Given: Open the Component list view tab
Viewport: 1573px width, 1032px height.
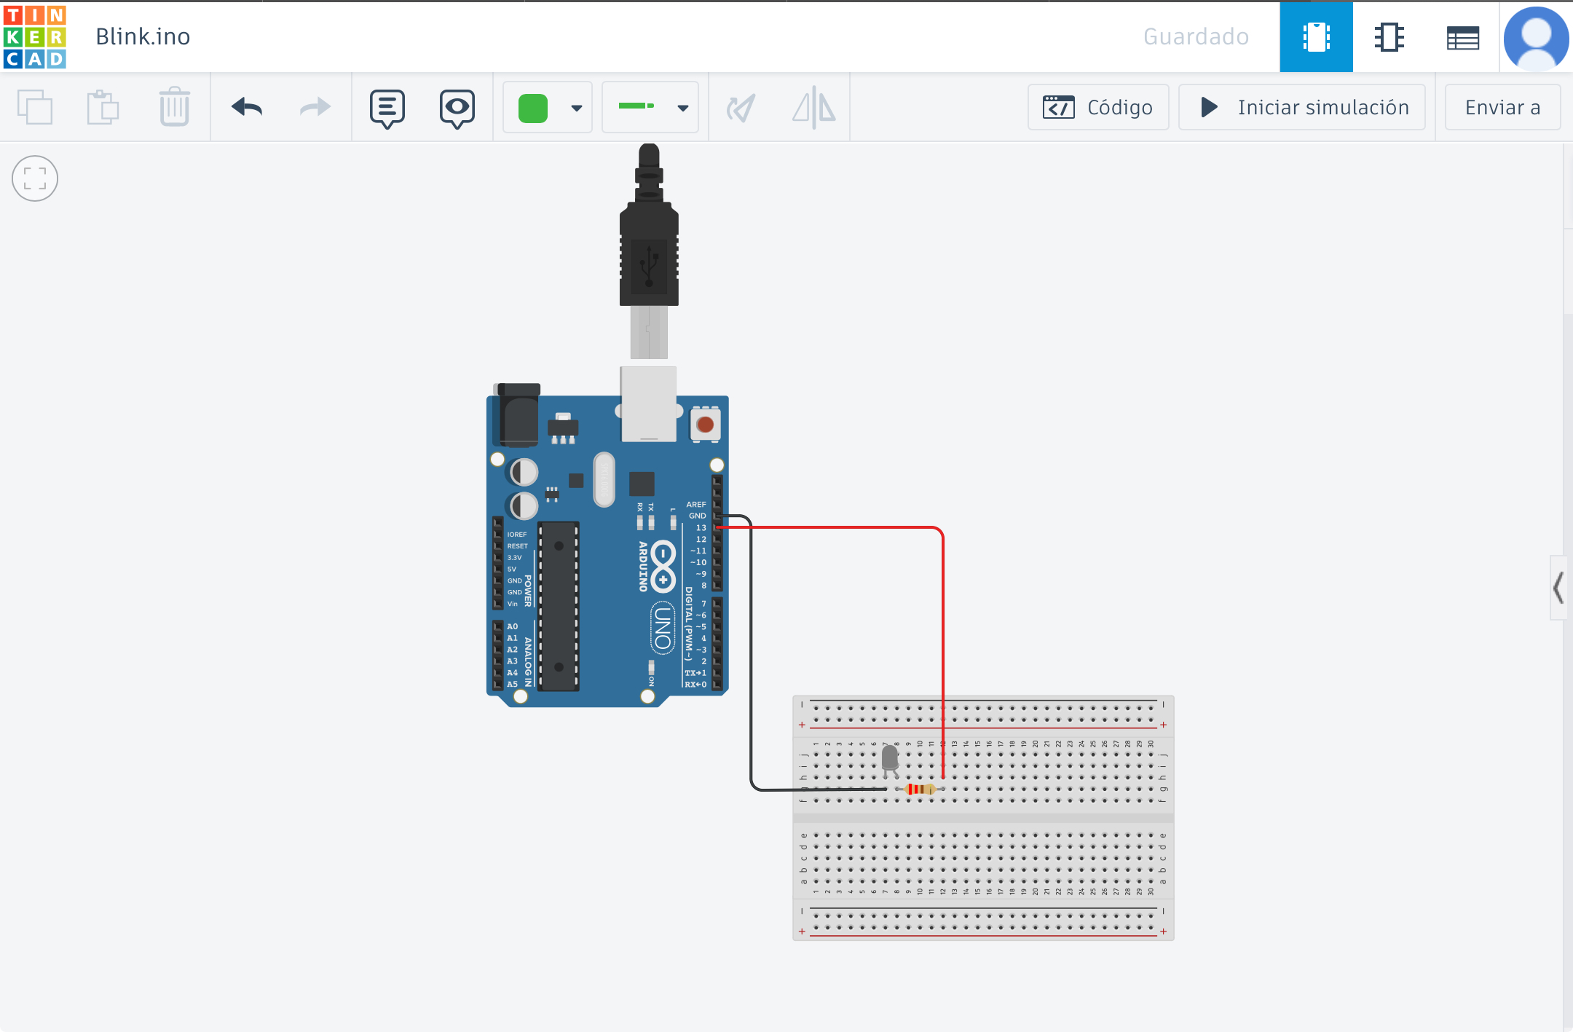Looking at the screenshot, I should click(1462, 36).
